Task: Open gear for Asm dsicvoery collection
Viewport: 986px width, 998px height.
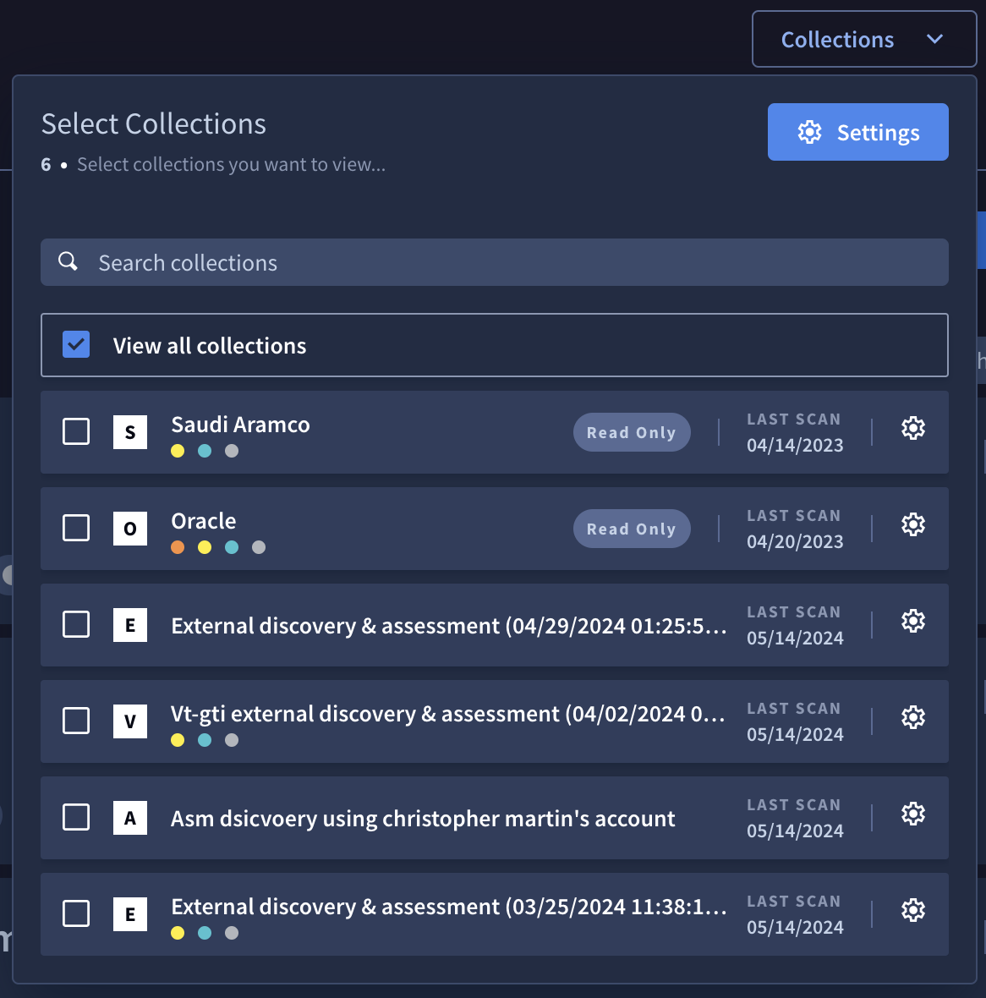Action: 912,814
